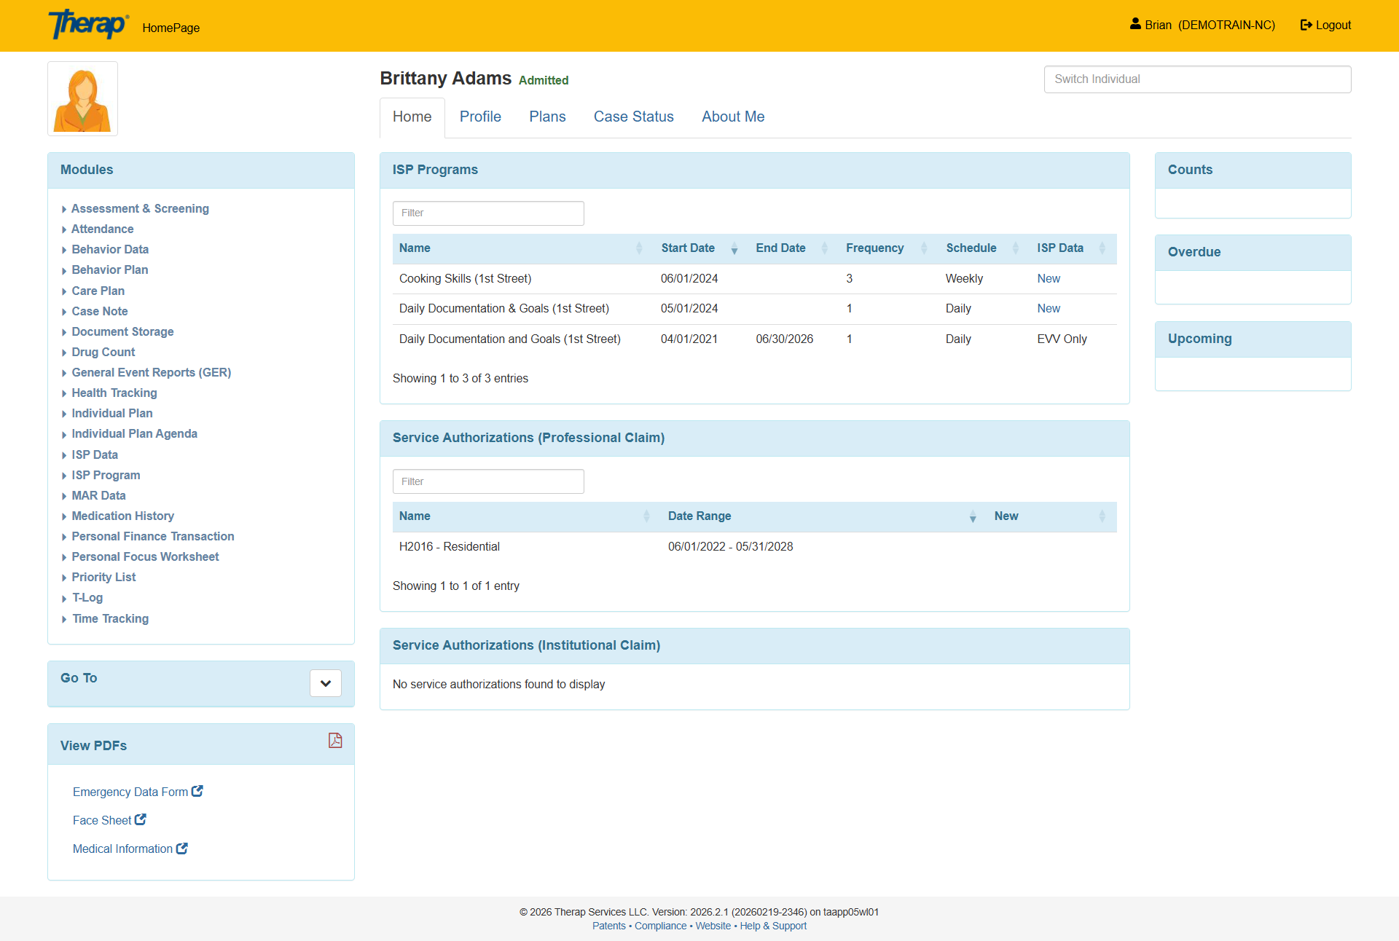Screen dimensions: 1399x941
Task: Click the ISP Programs Filter box
Action: 488,213
